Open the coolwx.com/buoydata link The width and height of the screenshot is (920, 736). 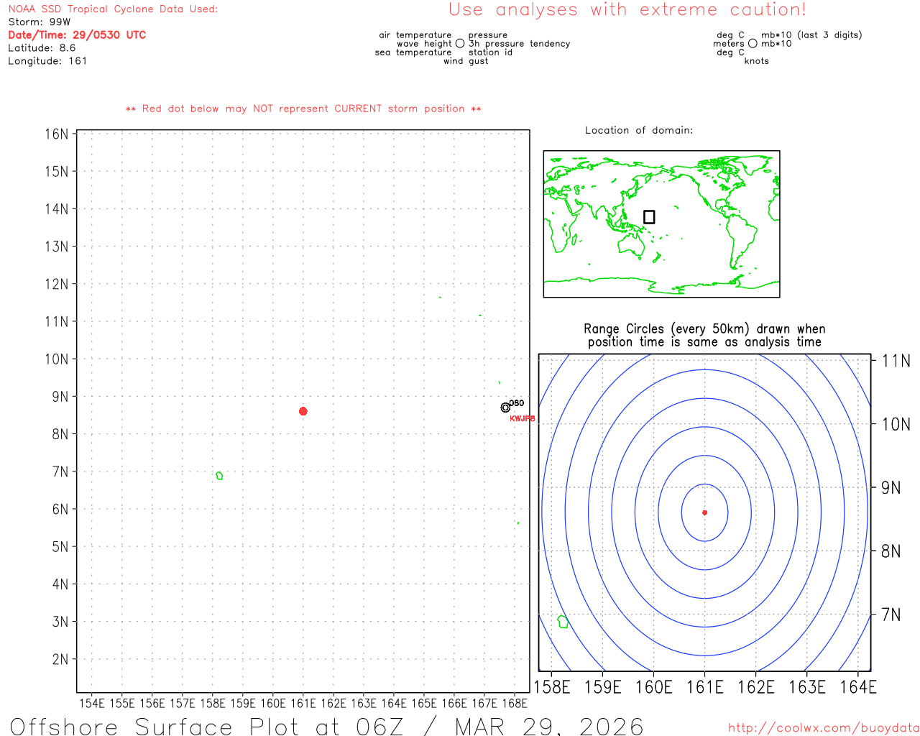click(x=823, y=728)
